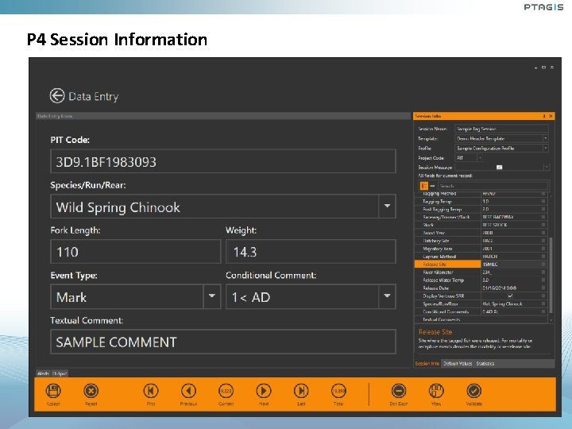This screenshot has height=429, width=572.
Task: Select the Release Water Temp row
Action: coord(481,280)
